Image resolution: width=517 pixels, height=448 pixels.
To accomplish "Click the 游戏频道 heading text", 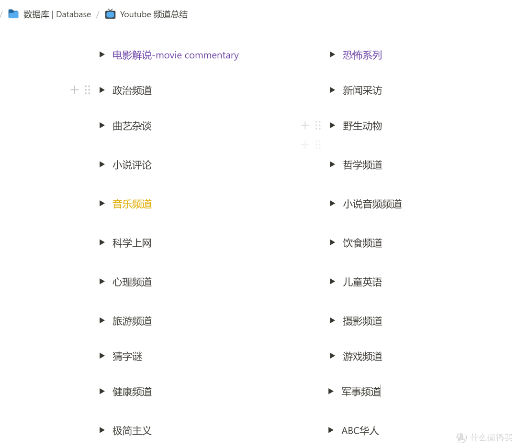I will (x=362, y=356).
